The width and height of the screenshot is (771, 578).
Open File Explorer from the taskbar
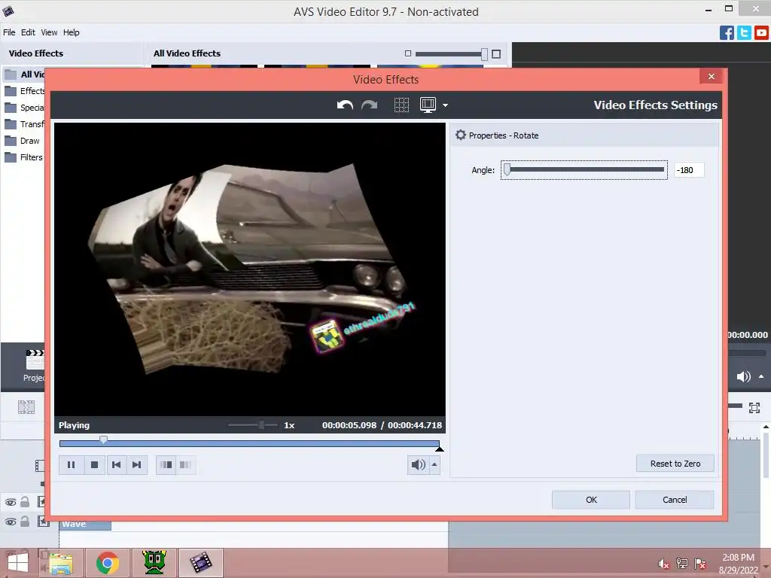(61, 563)
